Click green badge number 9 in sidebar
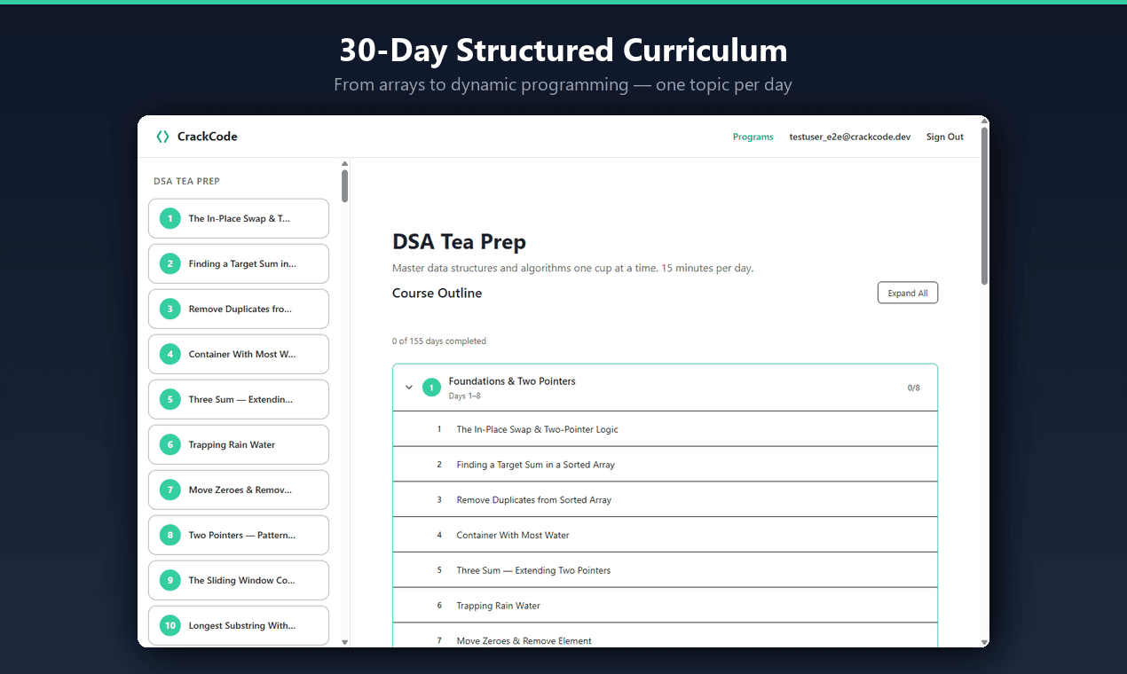This screenshot has height=674, width=1127. pos(170,580)
